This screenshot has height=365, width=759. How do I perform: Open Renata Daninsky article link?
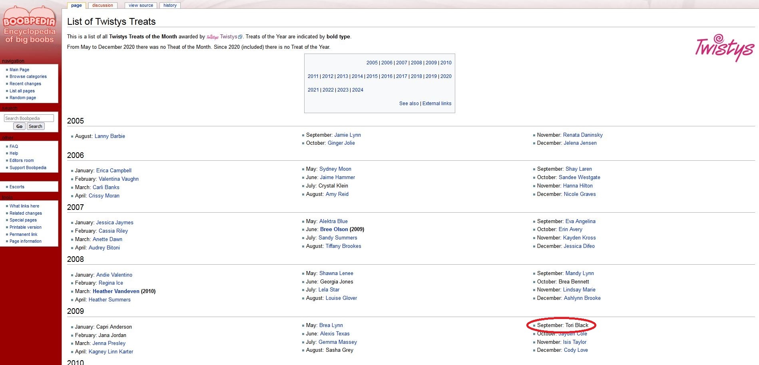coord(583,135)
